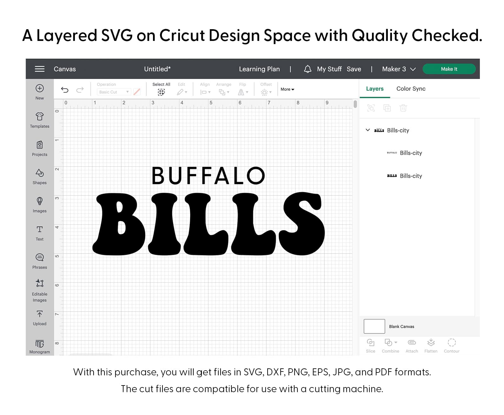Open the hamburger main menu

coord(40,69)
